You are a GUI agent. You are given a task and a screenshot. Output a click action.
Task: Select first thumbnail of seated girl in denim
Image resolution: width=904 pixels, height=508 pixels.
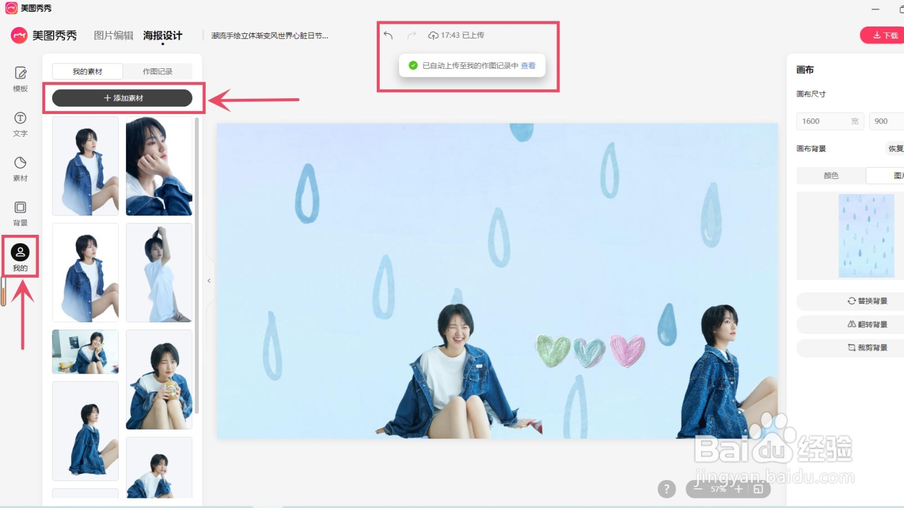pyautogui.click(x=85, y=166)
